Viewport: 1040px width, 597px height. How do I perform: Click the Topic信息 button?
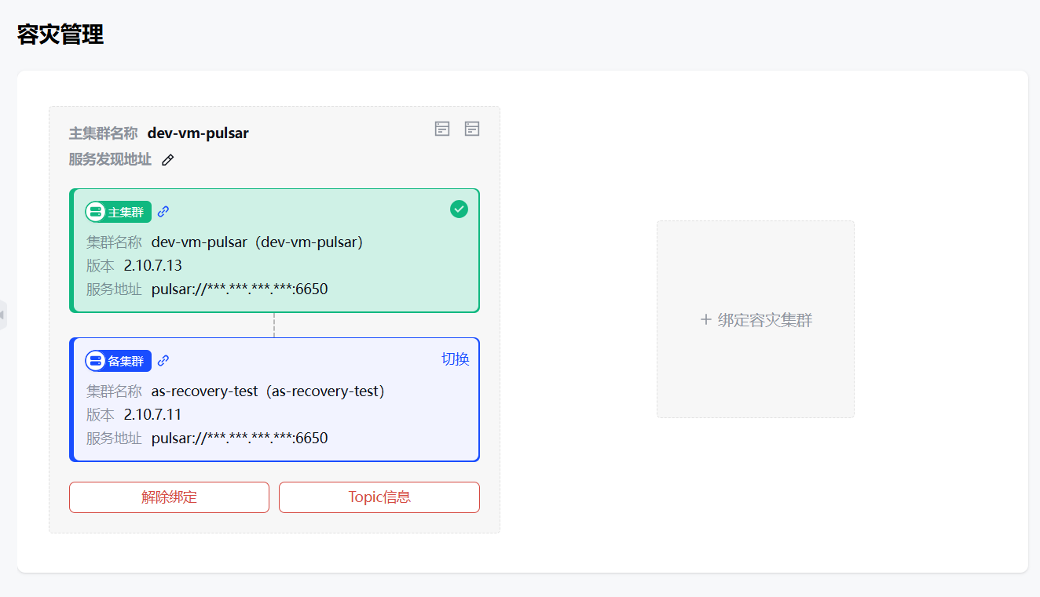pyautogui.click(x=379, y=497)
